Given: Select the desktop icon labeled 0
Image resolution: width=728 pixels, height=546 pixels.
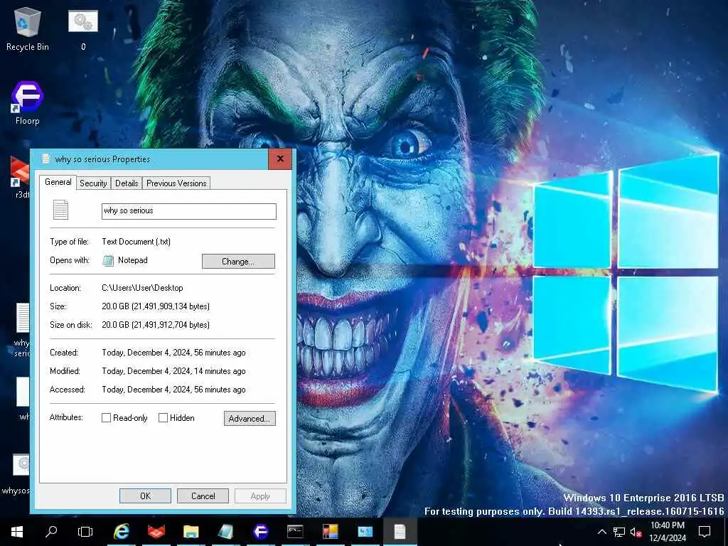Looking at the screenshot, I should (83, 28).
